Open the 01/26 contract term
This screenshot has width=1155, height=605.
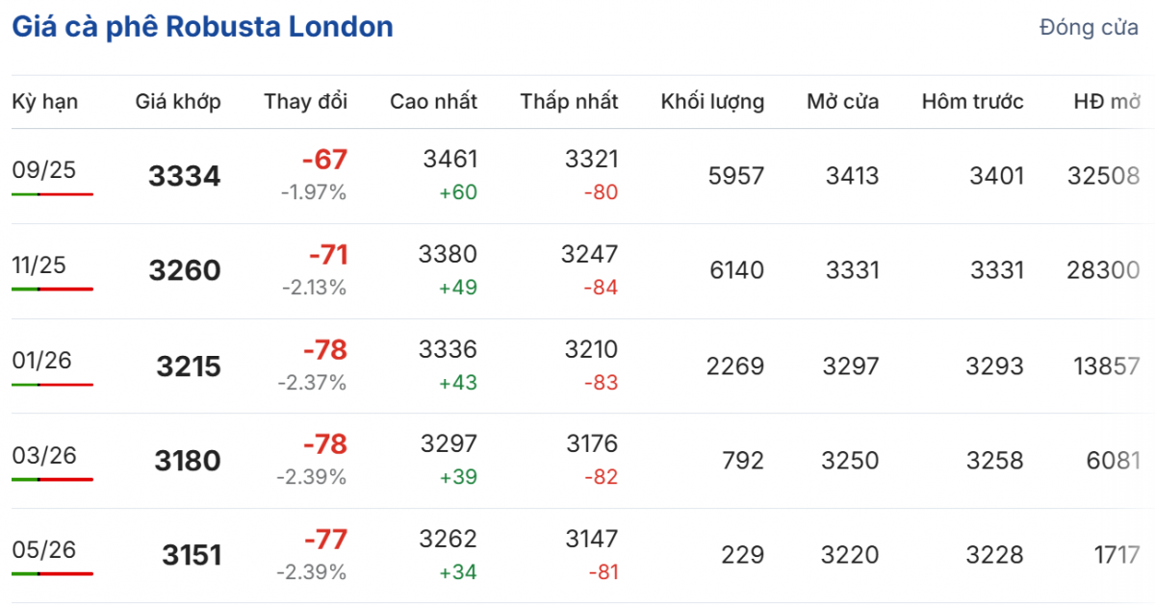tap(41, 361)
